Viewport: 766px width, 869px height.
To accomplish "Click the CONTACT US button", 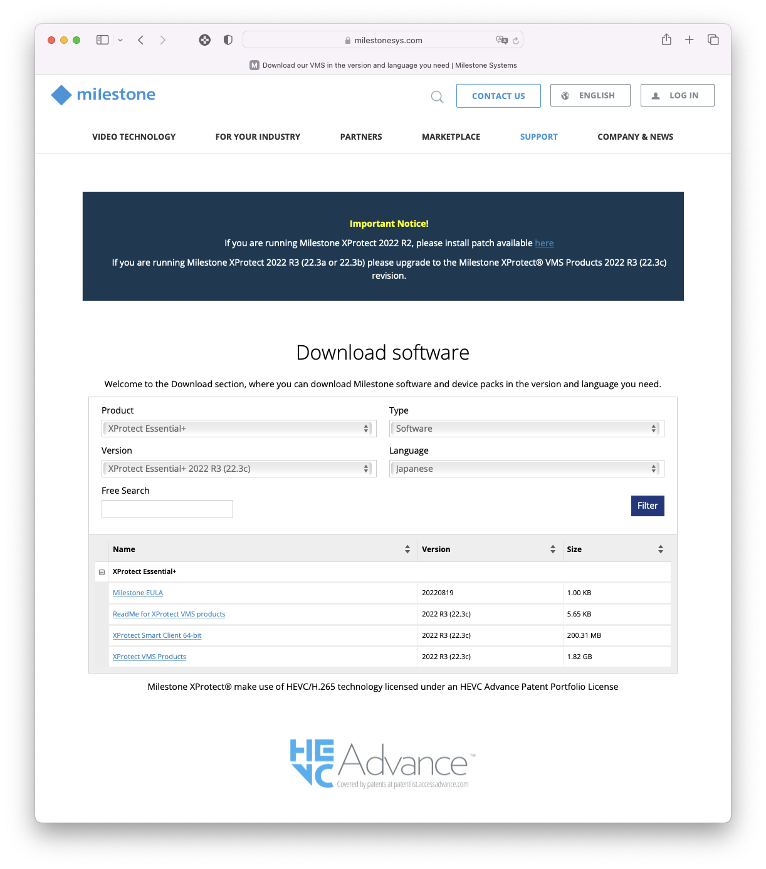I will point(498,96).
